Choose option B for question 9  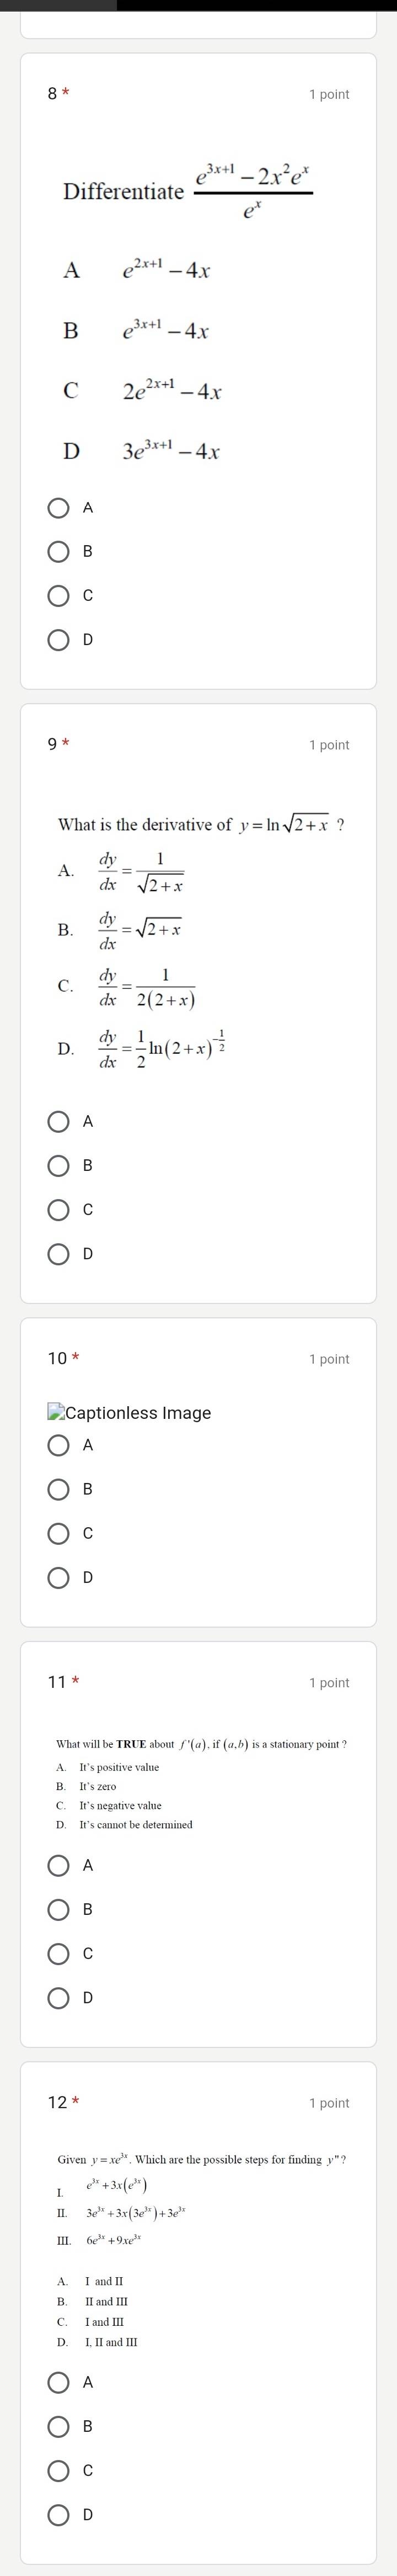pos(60,1165)
